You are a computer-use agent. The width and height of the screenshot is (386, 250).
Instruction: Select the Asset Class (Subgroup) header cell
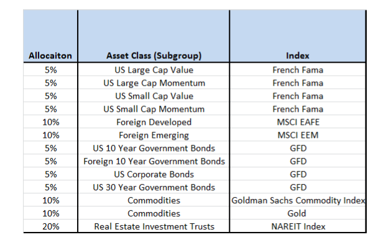click(154, 56)
